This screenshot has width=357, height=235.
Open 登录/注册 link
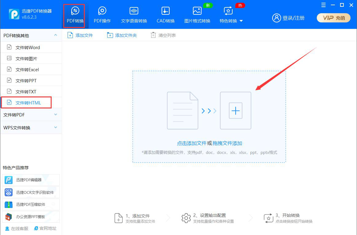pyautogui.click(x=293, y=18)
